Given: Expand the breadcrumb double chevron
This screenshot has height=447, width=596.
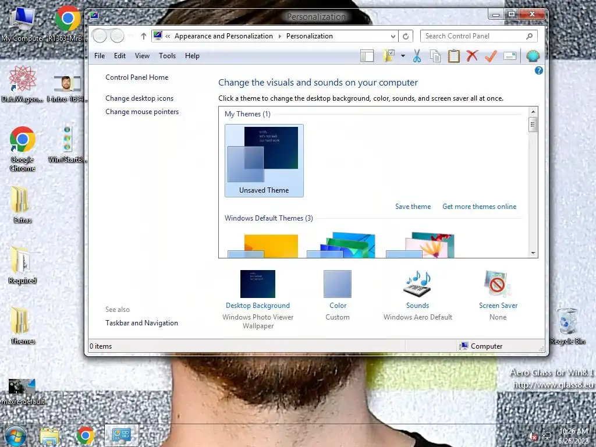Looking at the screenshot, I should (168, 36).
